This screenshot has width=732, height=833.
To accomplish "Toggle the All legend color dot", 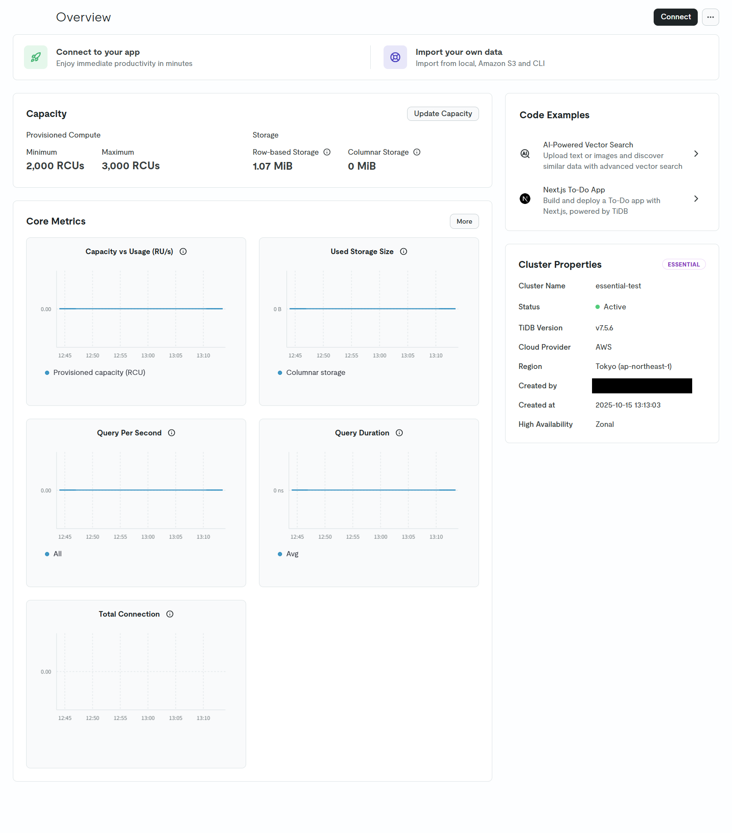I will pos(47,554).
